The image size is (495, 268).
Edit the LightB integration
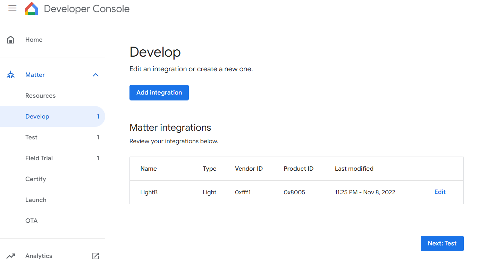(440, 192)
